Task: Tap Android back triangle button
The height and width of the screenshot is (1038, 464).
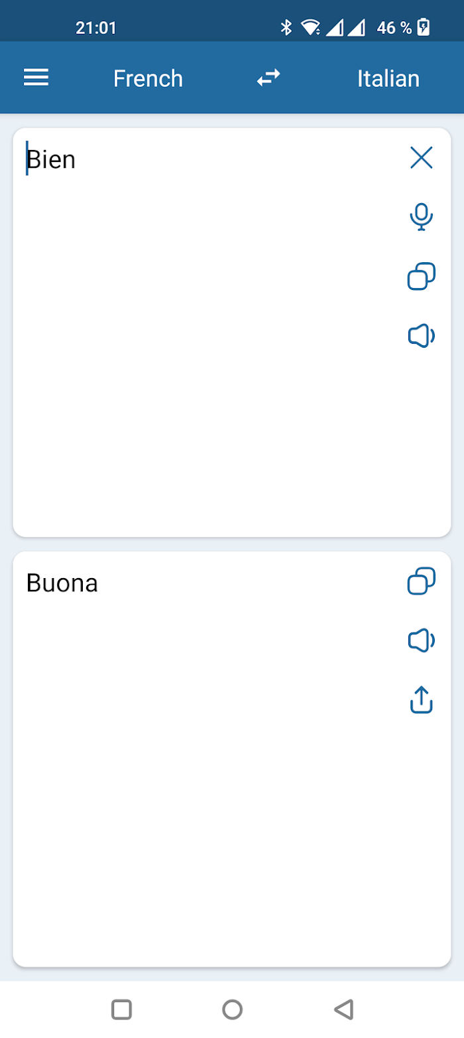Action: (x=343, y=1009)
